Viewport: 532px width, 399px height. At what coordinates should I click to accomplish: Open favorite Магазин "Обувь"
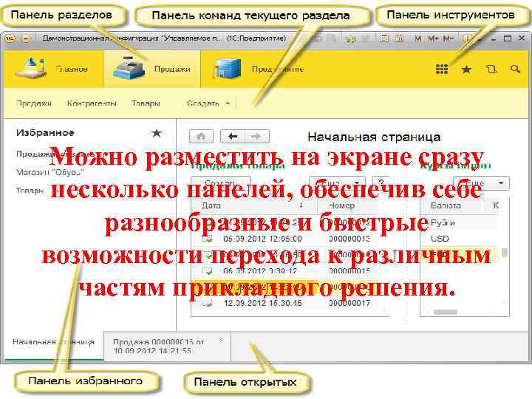coord(50,172)
